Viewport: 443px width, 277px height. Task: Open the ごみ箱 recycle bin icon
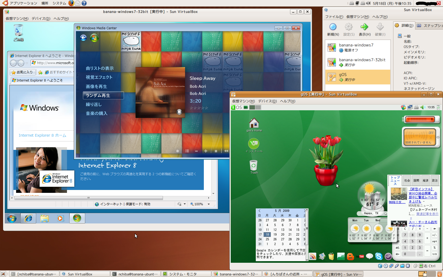(18, 33)
